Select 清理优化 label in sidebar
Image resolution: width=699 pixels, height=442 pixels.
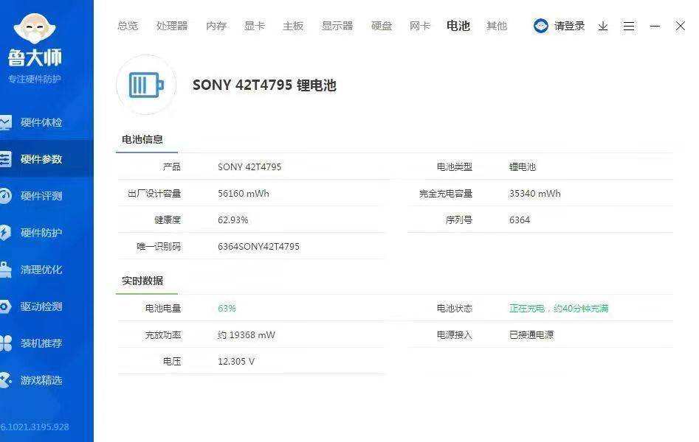coord(41,270)
